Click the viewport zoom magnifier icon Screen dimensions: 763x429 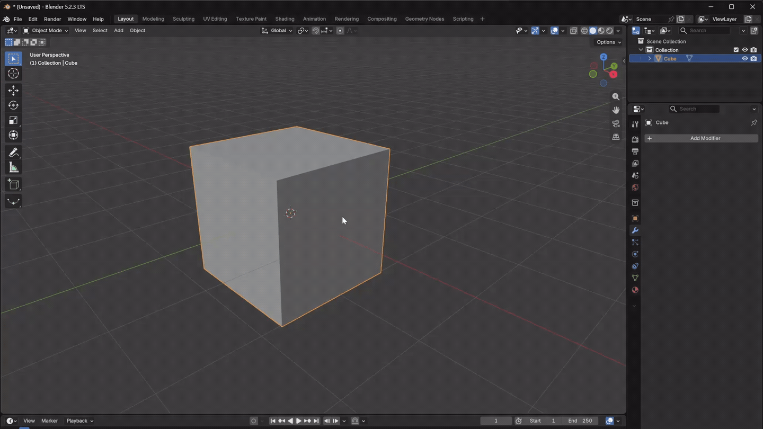[616, 97]
